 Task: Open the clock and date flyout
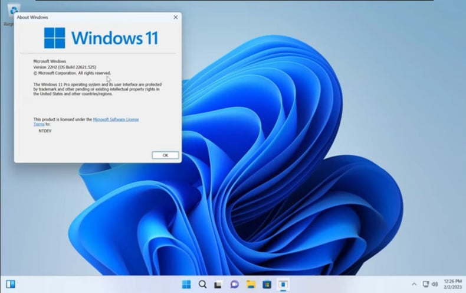click(452, 284)
